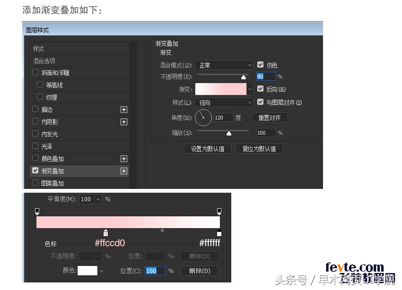Click the 设置为默认值 button
The width and height of the screenshot is (402, 290).
pyautogui.click(x=208, y=148)
